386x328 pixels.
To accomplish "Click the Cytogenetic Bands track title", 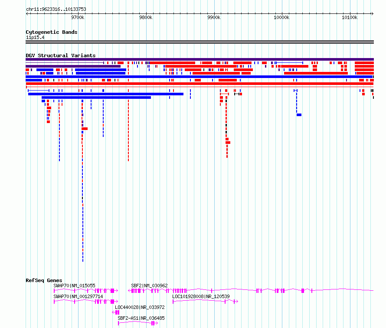I will click(52, 32).
